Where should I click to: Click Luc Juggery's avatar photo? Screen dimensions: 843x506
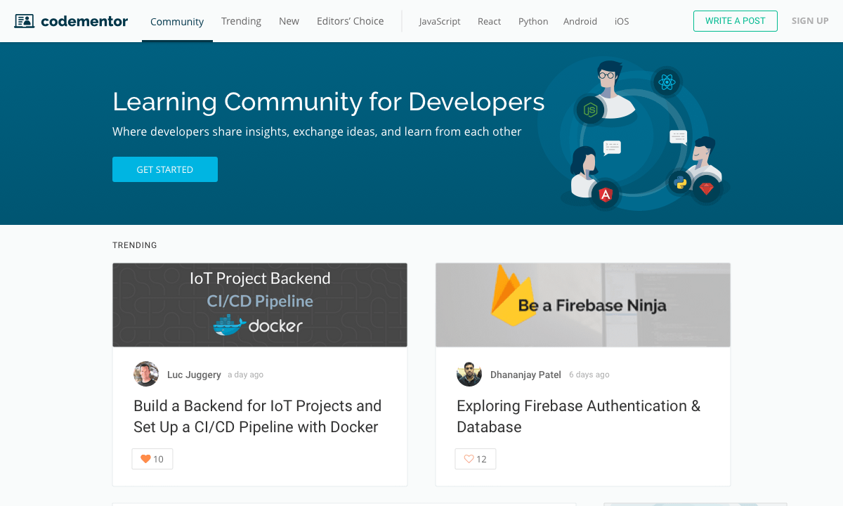[x=146, y=375]
